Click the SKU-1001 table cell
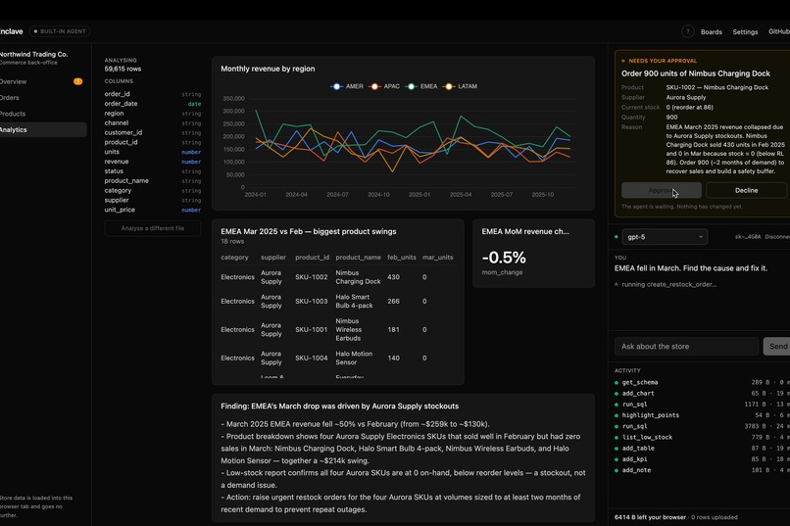 click(312, 330)
